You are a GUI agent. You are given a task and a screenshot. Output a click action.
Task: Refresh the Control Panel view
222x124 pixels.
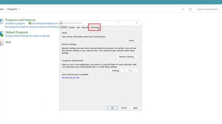coord(190,9)
